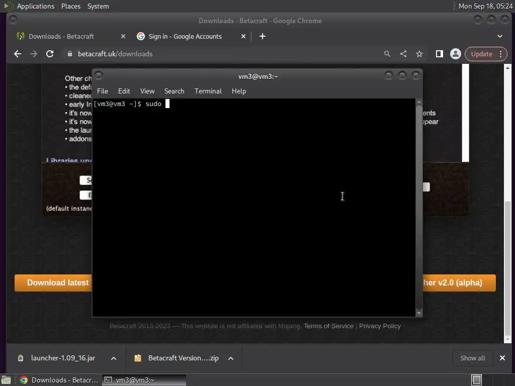515x386 pixels.
Task: Switch to Sign in - Google Accounts tab
Action: click(x=191, y=36)
